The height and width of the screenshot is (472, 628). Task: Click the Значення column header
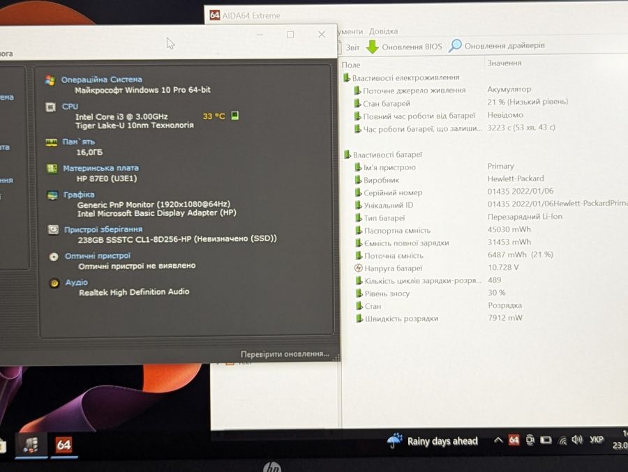click(x=504, y=63)
